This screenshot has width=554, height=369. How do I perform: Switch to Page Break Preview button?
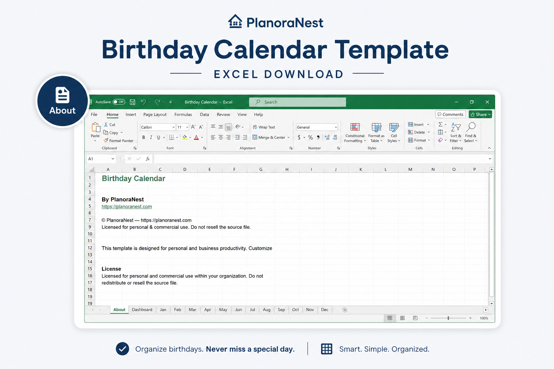click(x=415, y=318)
